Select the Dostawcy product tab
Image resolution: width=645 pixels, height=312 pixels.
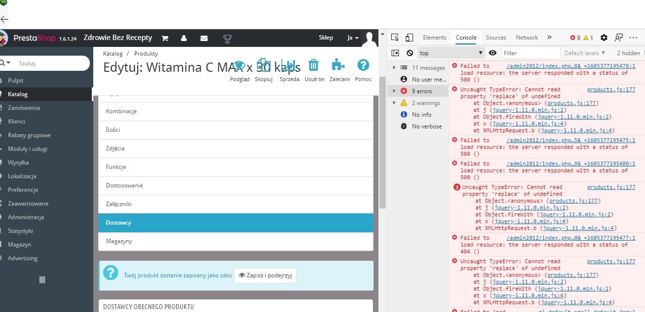coord(236,223)
